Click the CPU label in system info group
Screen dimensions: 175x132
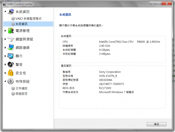65,42
